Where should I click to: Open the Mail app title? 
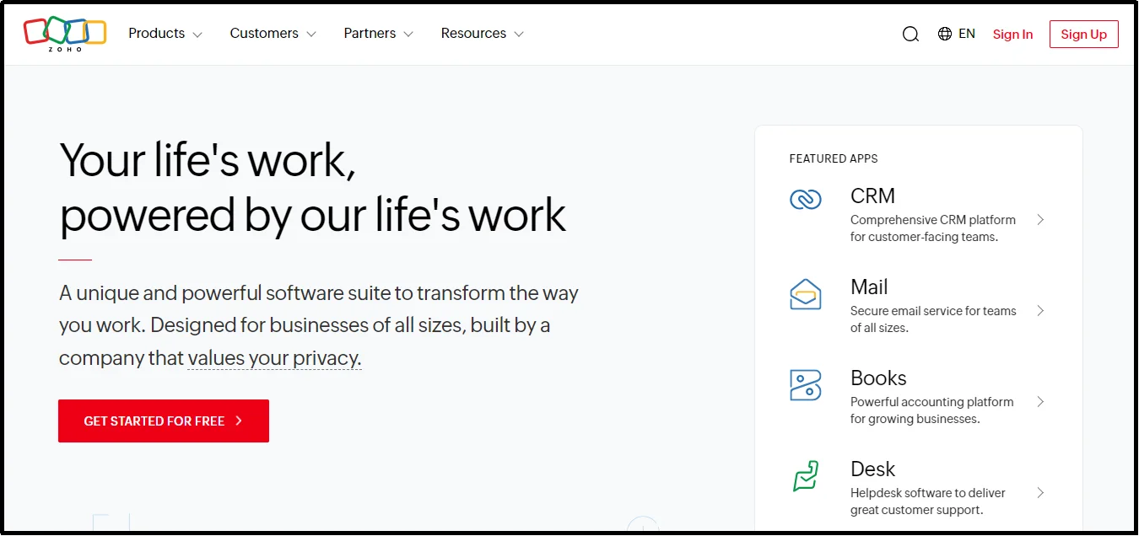coord(869,287)
